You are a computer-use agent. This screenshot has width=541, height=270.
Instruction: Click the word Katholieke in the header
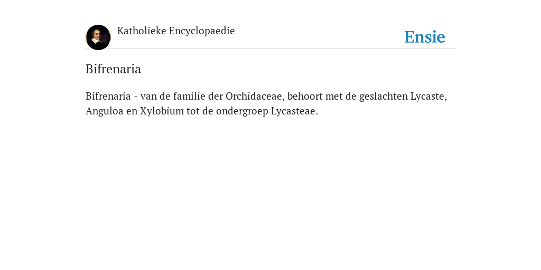(x=142, y=31)
